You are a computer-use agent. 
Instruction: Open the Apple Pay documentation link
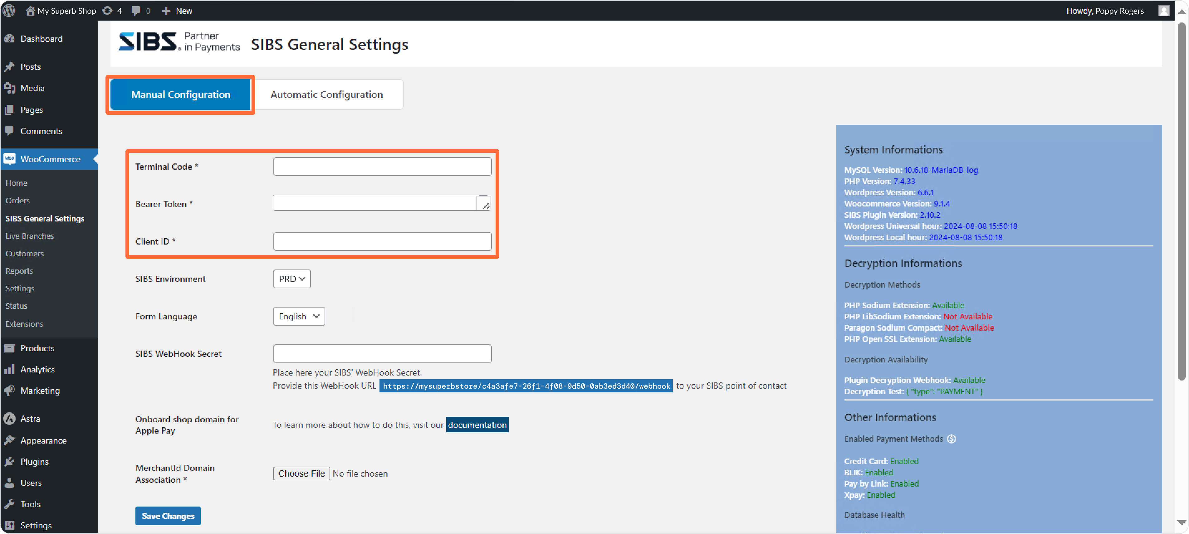[477, 424]
